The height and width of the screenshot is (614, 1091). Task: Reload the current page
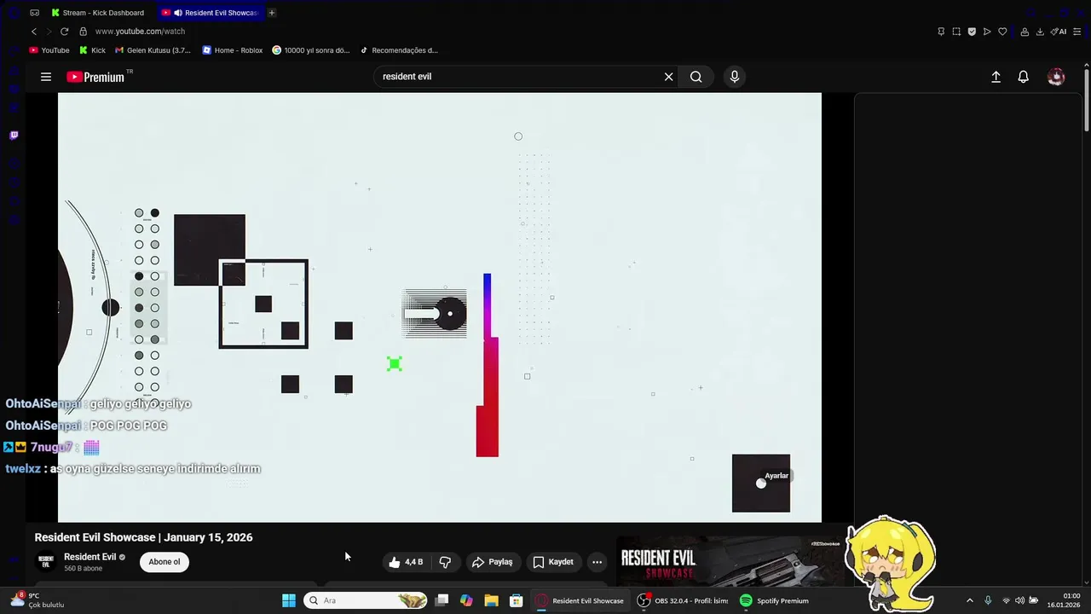[x=64, y=32]
